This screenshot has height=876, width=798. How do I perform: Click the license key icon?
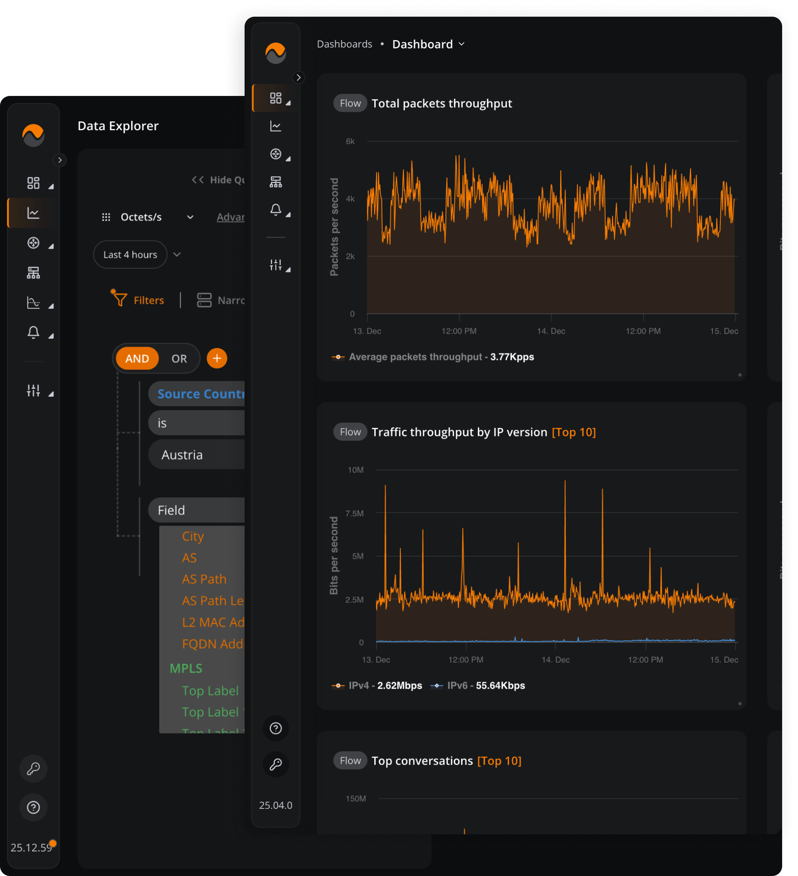coord(33,769)
